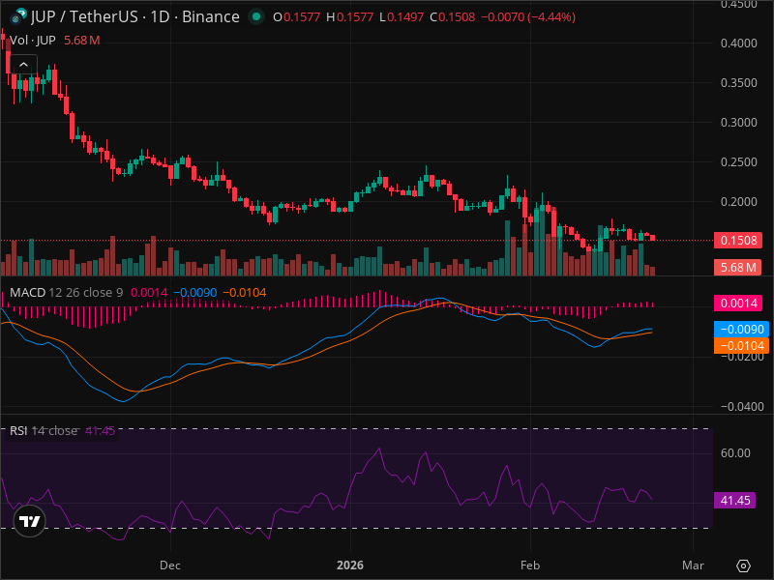Click the 0.3000 price scale label
774x580 pixels.
point(739,123)
